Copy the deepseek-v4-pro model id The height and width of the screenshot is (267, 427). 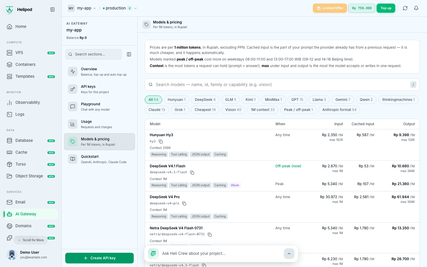point(184,204)
